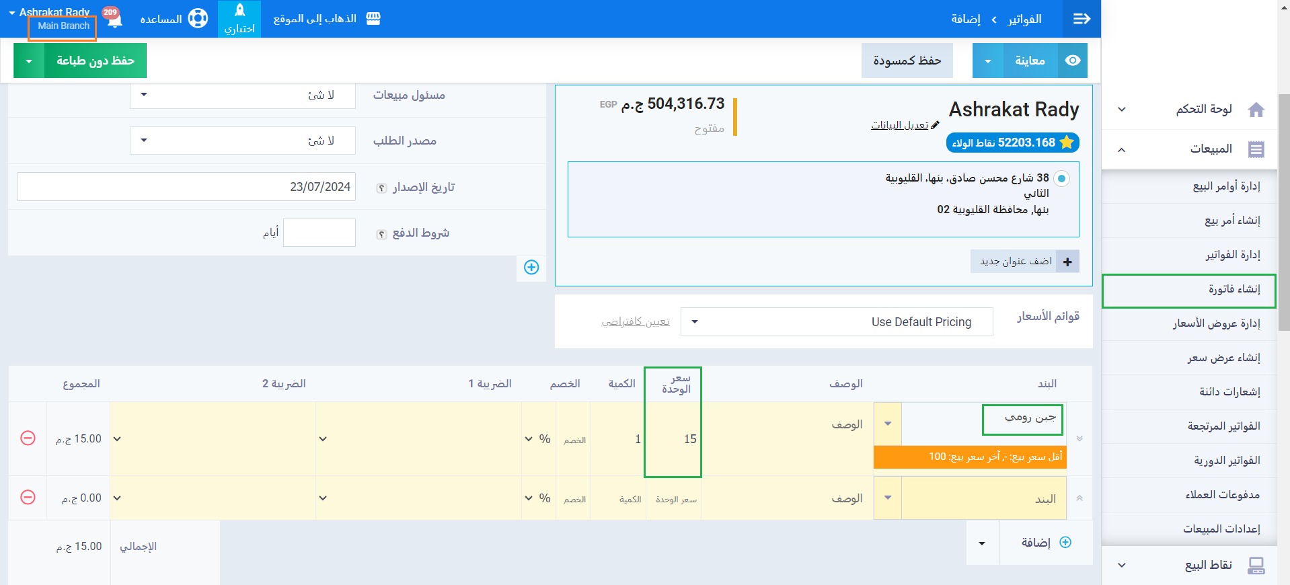Remove first invoice row with red minus
This screenshot has width=1290, height=585.
click(28, 438)
